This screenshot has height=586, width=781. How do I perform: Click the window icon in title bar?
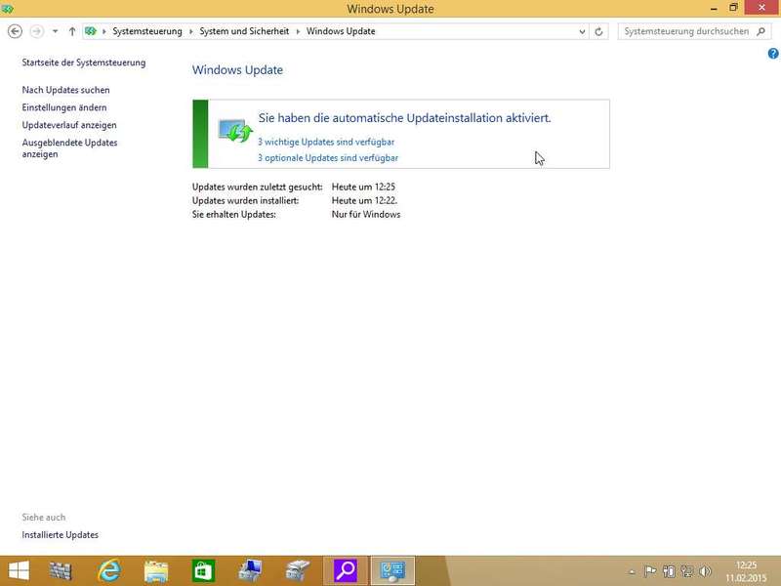[7, 9]
